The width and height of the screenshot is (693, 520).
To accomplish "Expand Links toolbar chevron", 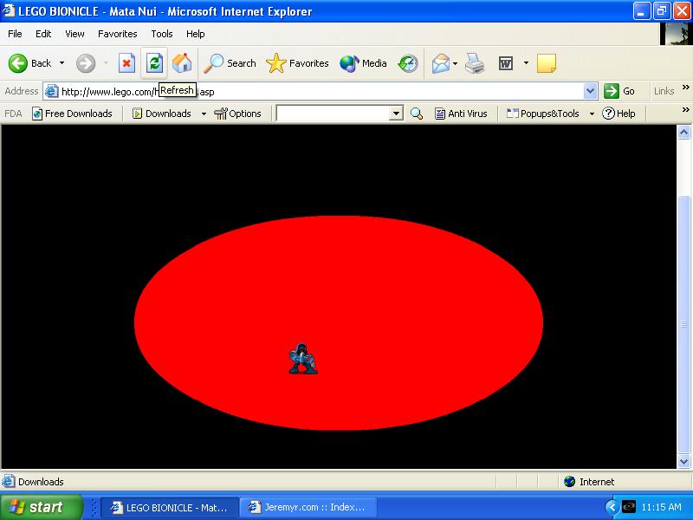I will tap(685, 88).
